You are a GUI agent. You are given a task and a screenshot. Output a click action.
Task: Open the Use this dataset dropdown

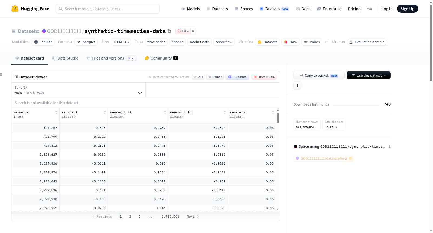pyautogui.click(x=369, y=75)
